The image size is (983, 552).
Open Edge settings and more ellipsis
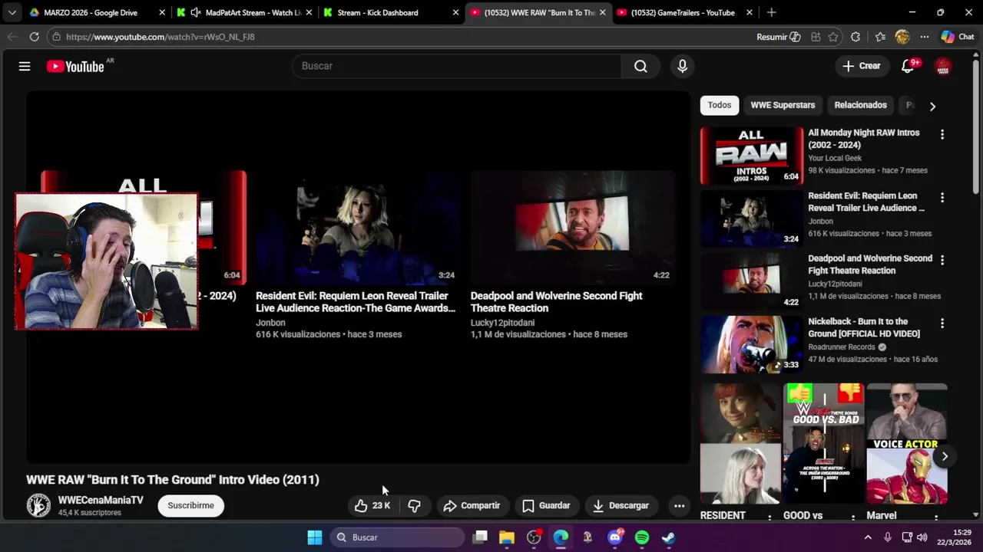[925, 37]
